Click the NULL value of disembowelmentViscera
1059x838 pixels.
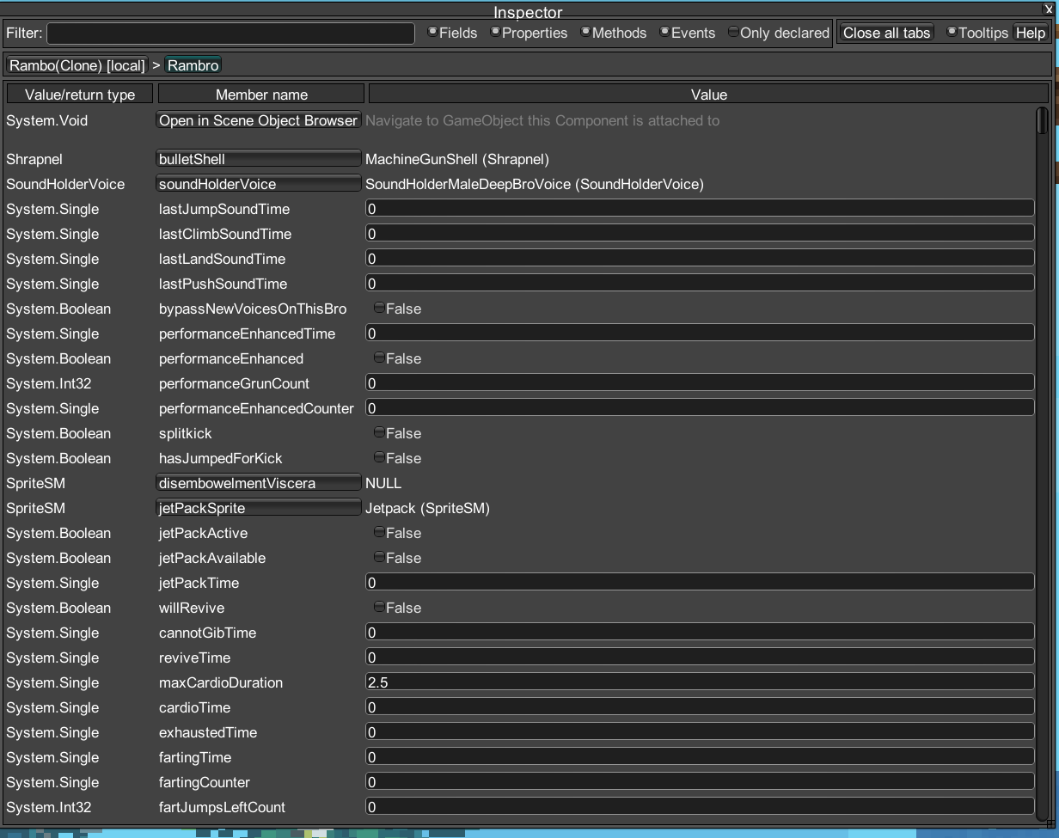point(383,483)
